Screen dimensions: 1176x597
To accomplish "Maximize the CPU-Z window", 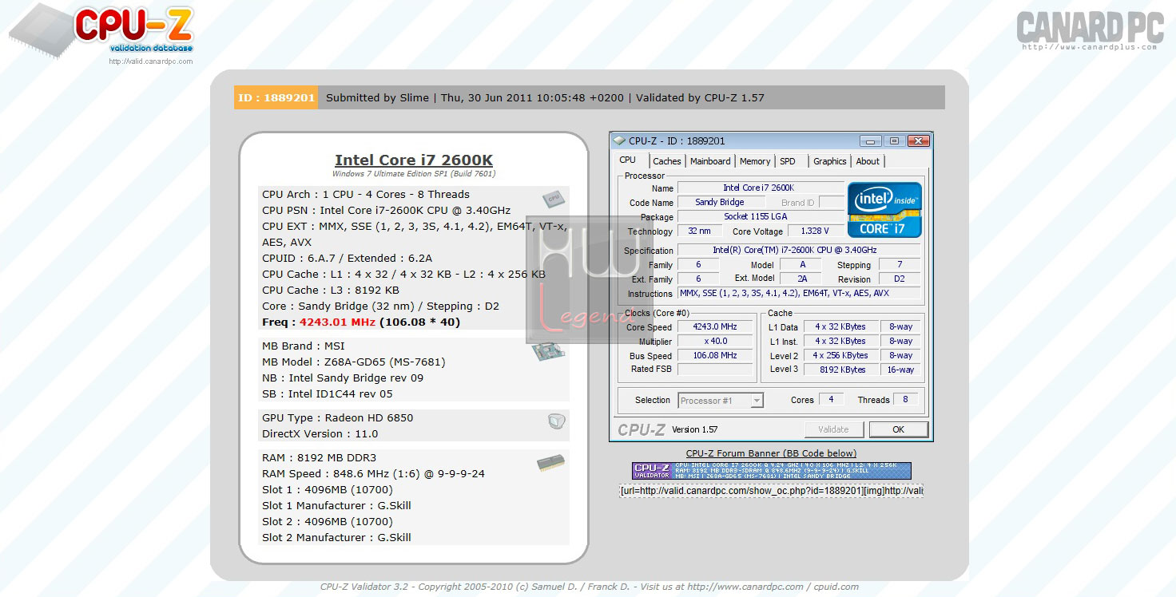I will [x=894, y=140].
